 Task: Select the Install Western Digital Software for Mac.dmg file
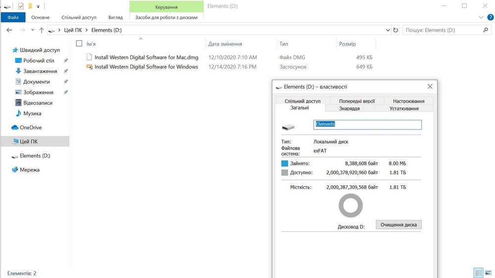coord(147,57)
